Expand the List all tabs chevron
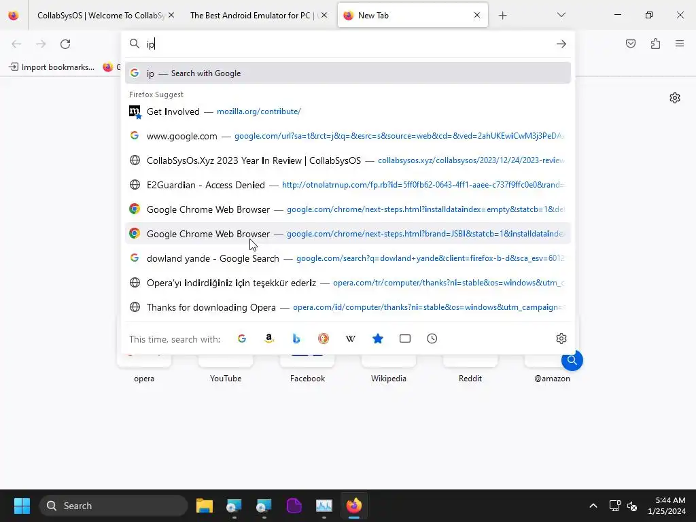This screenshot has width=696, height=522. (x=561, y=15)
